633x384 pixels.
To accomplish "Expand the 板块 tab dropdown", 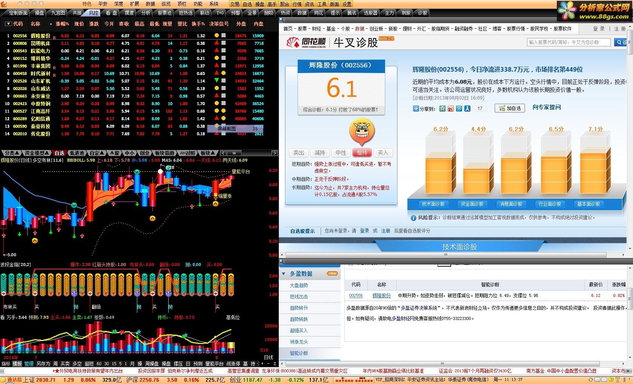I will pos(213,153).
